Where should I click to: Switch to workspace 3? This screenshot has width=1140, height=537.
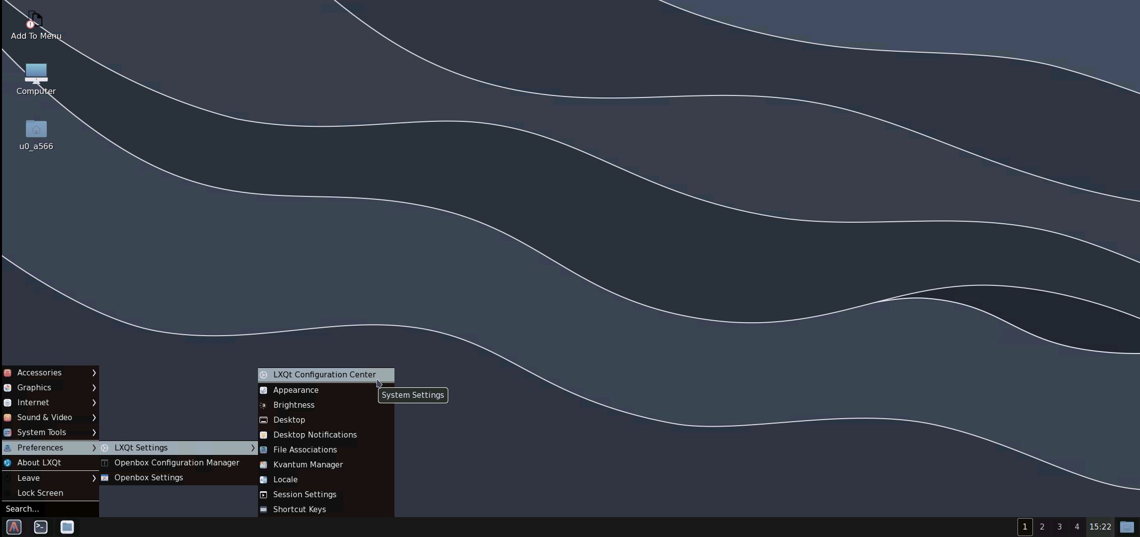(1059, 527)
